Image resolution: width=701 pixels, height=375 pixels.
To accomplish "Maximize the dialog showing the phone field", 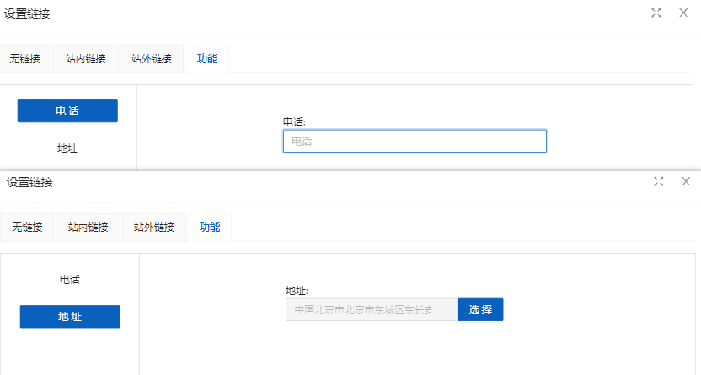I will (x=656, y=13).
